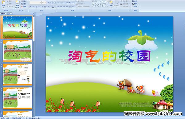The width and height of the screenshot is (185, 119).
Task: Expand the Replace dropdown arrow
Action: [138, 4]
